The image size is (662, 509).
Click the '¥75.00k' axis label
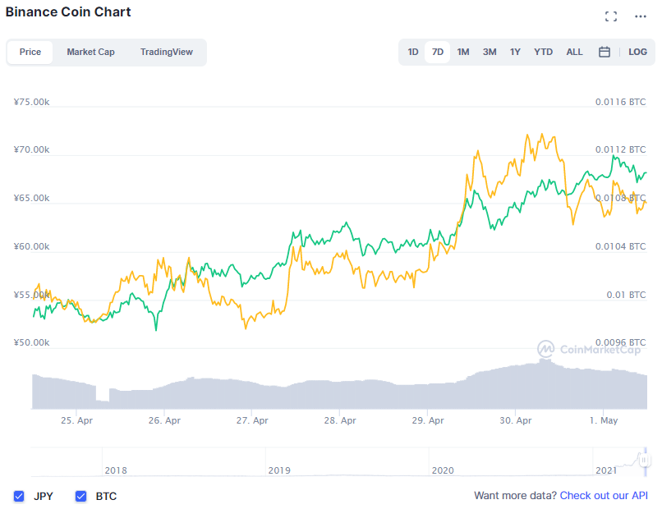(x=32, y=102)
